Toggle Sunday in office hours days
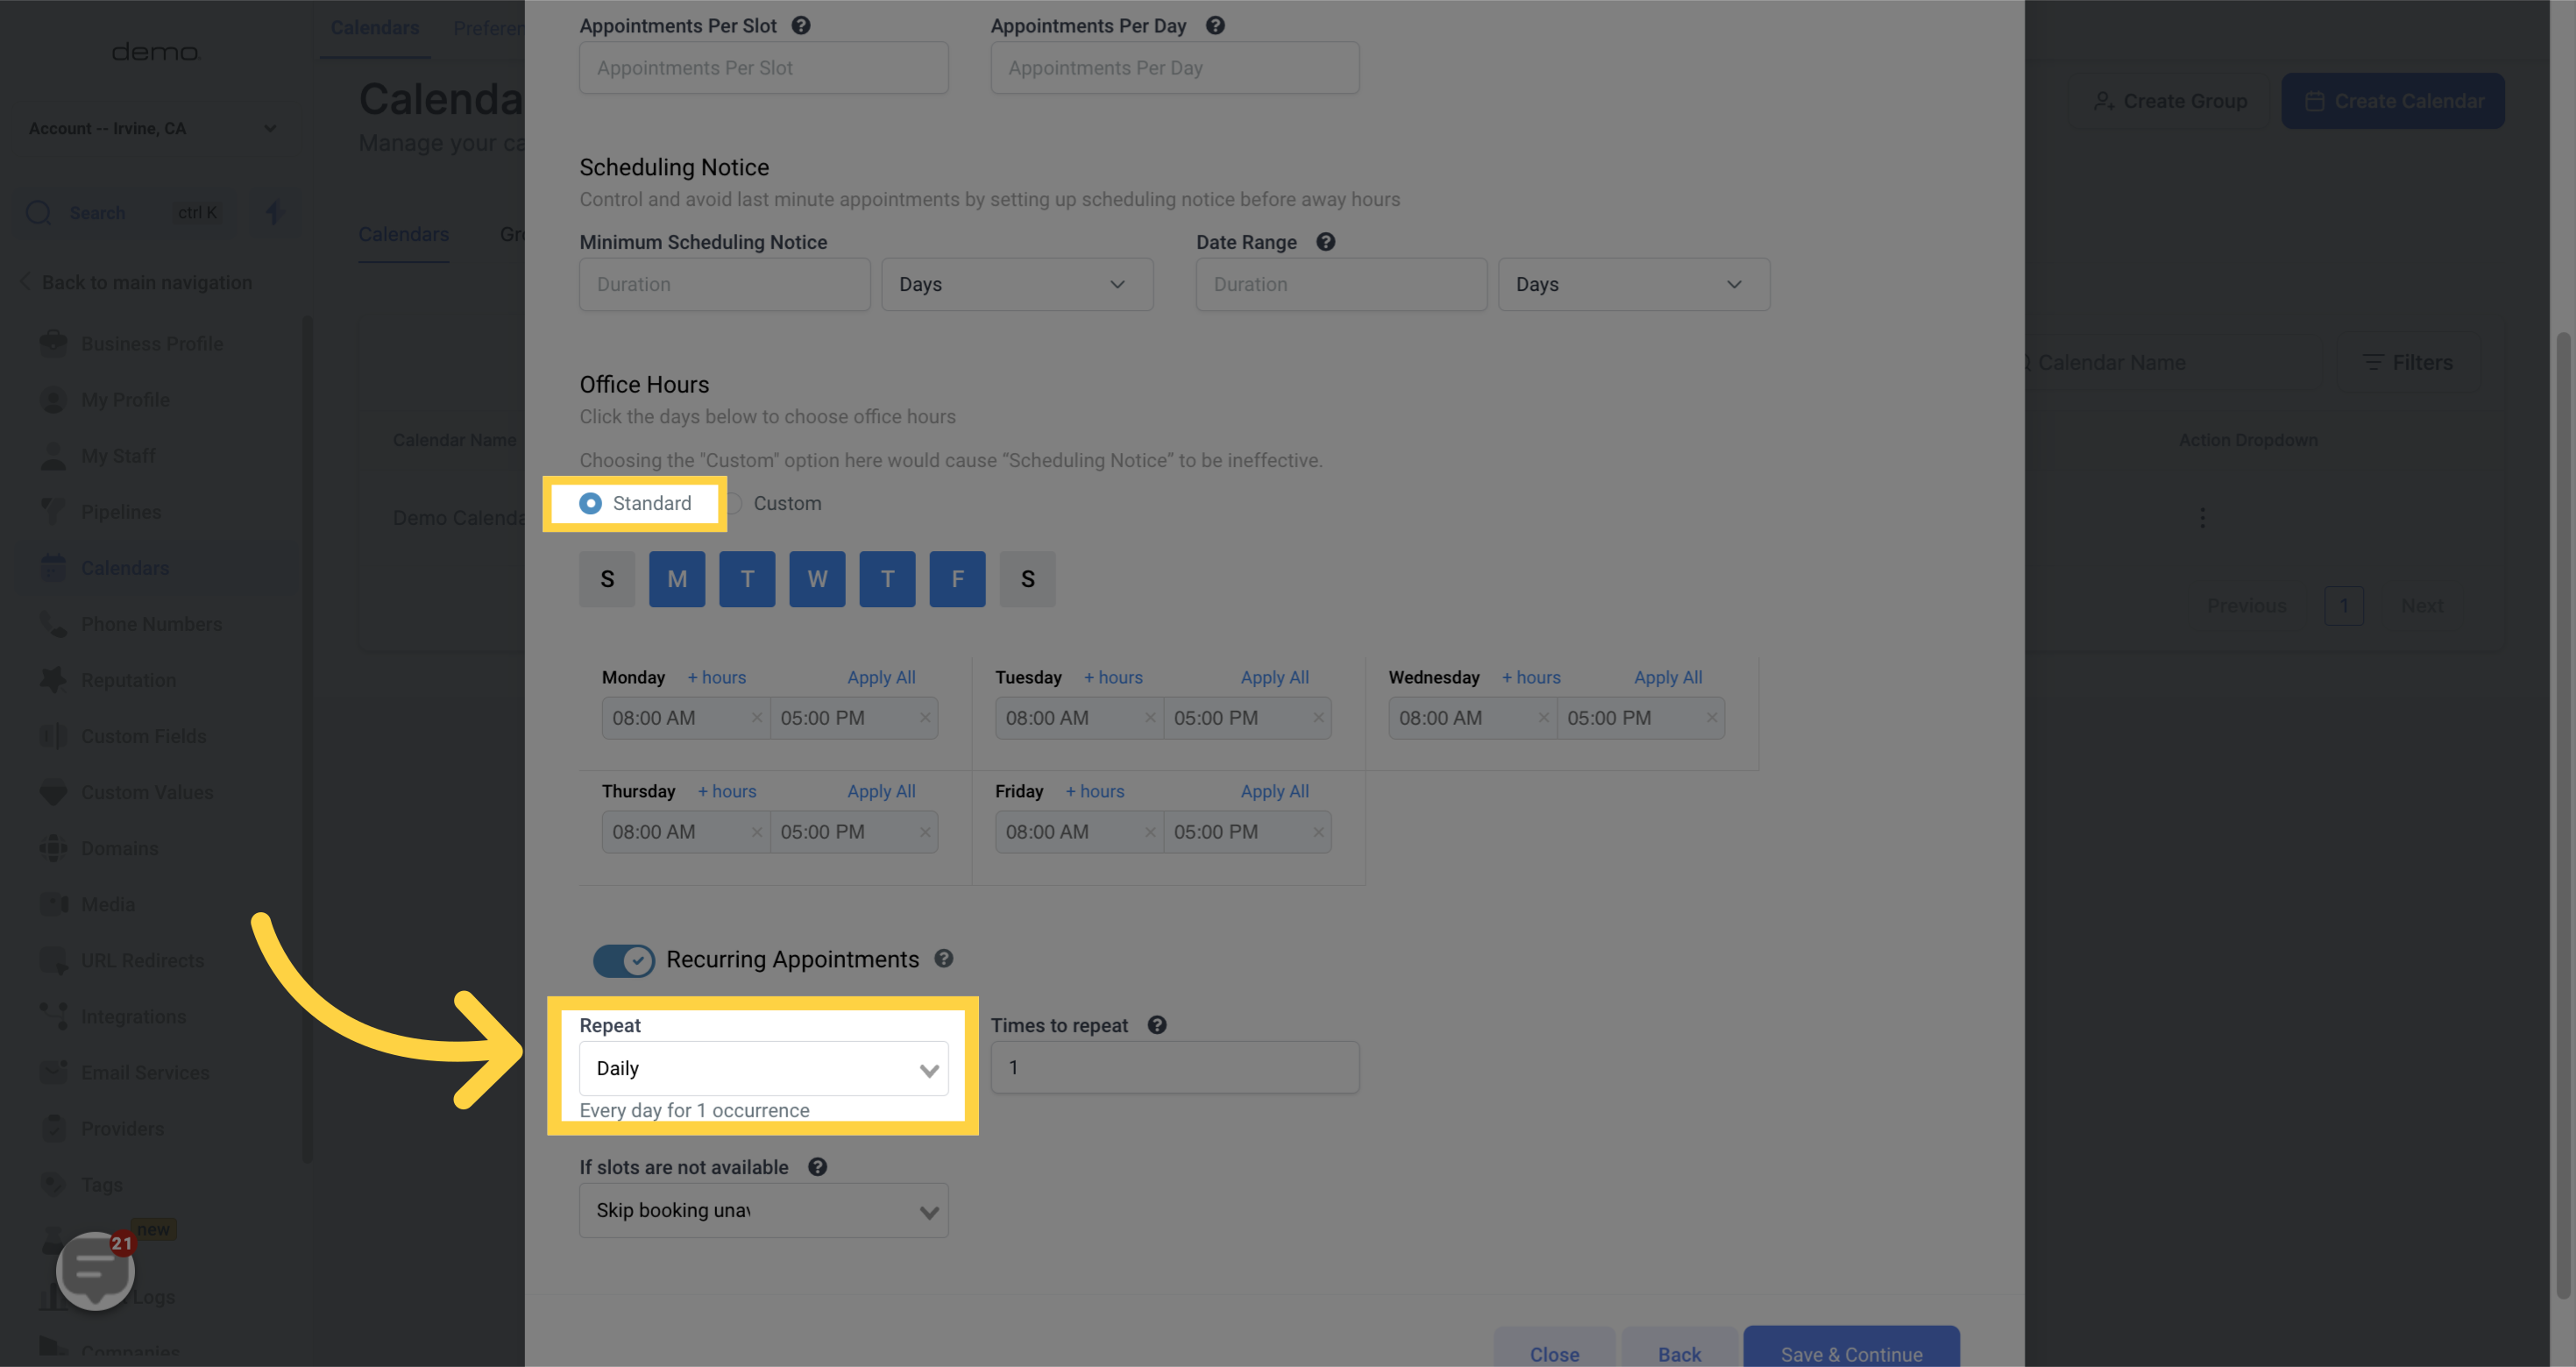This screenshot has width=2576, height=1367. (x=607, y=579)
